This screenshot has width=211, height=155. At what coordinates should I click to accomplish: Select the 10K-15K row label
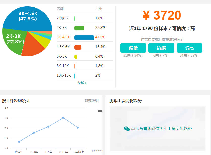64,75
